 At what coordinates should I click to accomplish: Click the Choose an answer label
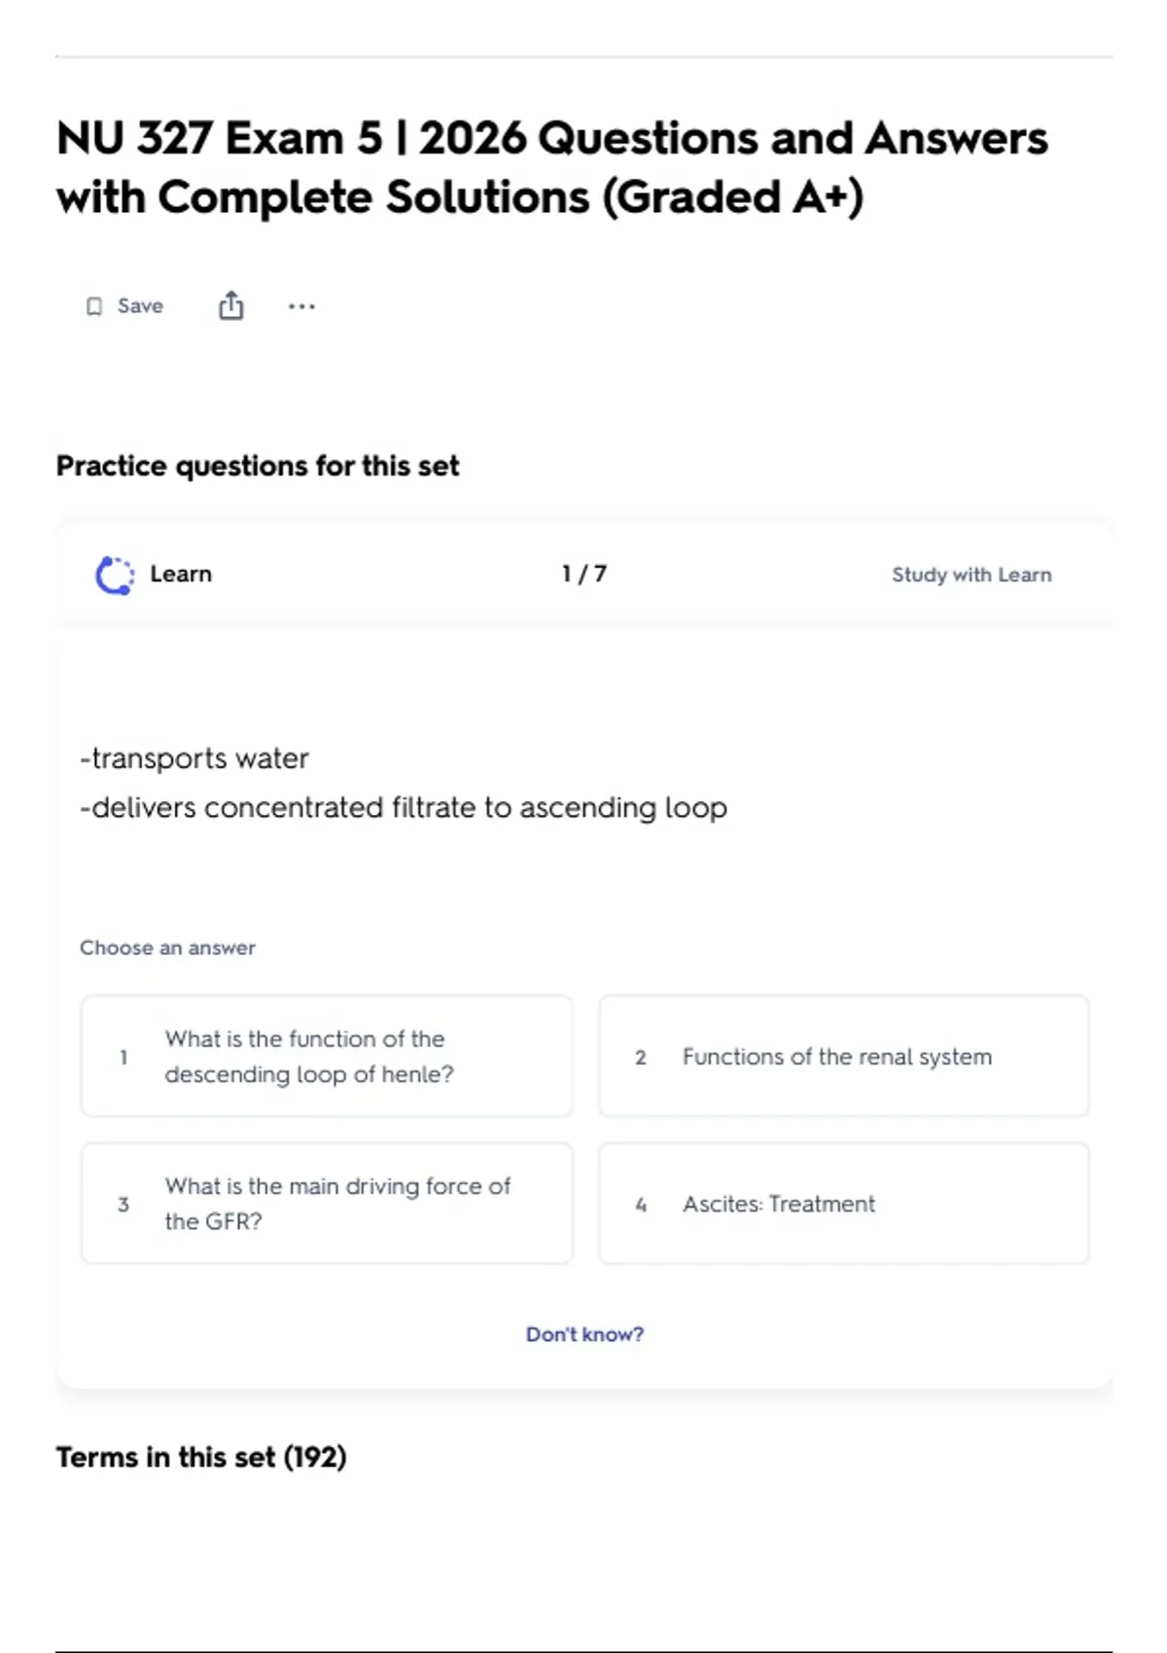click(167, 947)
